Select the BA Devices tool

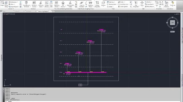(x=63, y=4)
